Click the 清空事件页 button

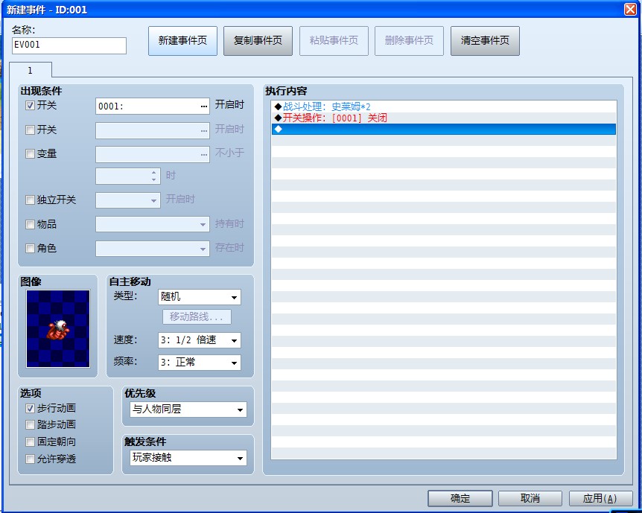coord(485,40)
